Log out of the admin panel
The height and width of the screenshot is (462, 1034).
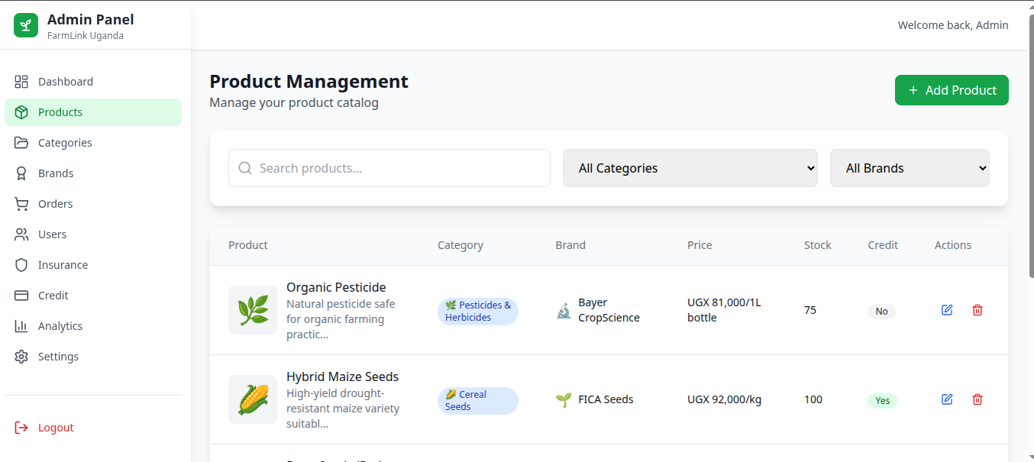[56, 428]
